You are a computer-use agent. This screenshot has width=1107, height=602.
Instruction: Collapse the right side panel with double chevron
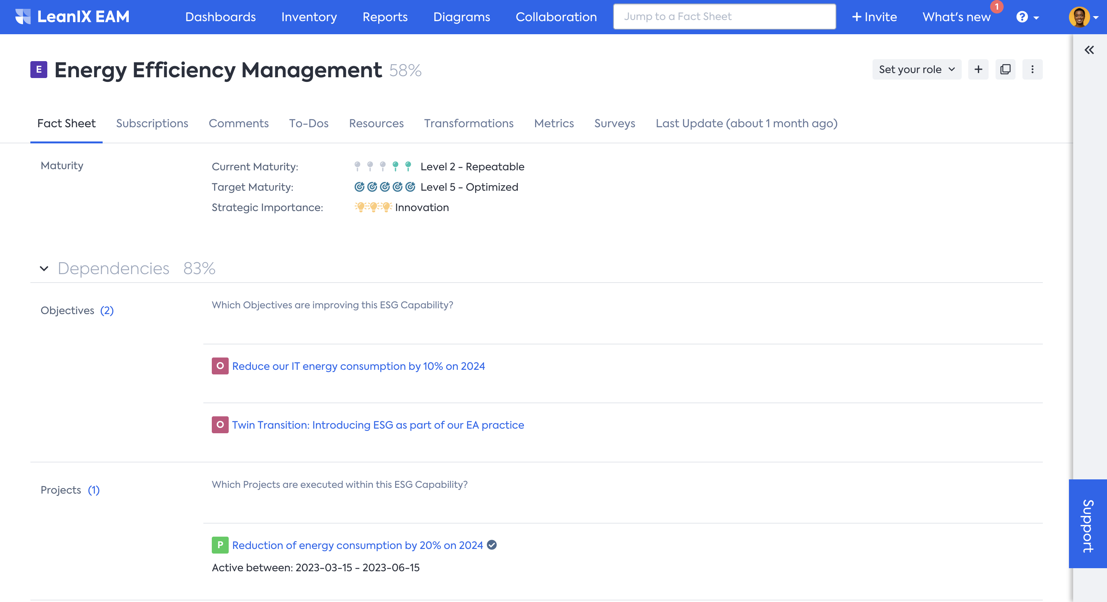[x=1089, y=50]
